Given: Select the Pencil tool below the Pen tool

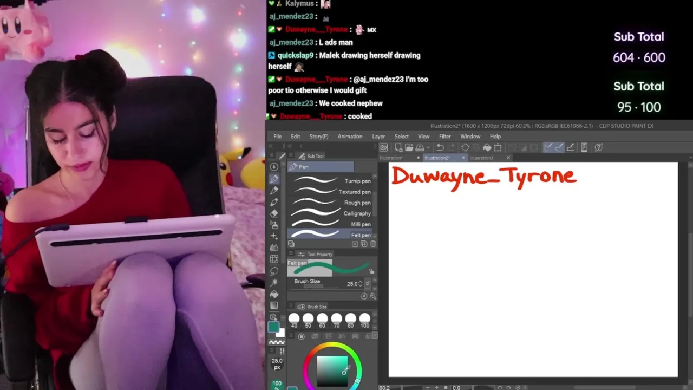Looking at the screenshot, I should click(x=274, y=190).
